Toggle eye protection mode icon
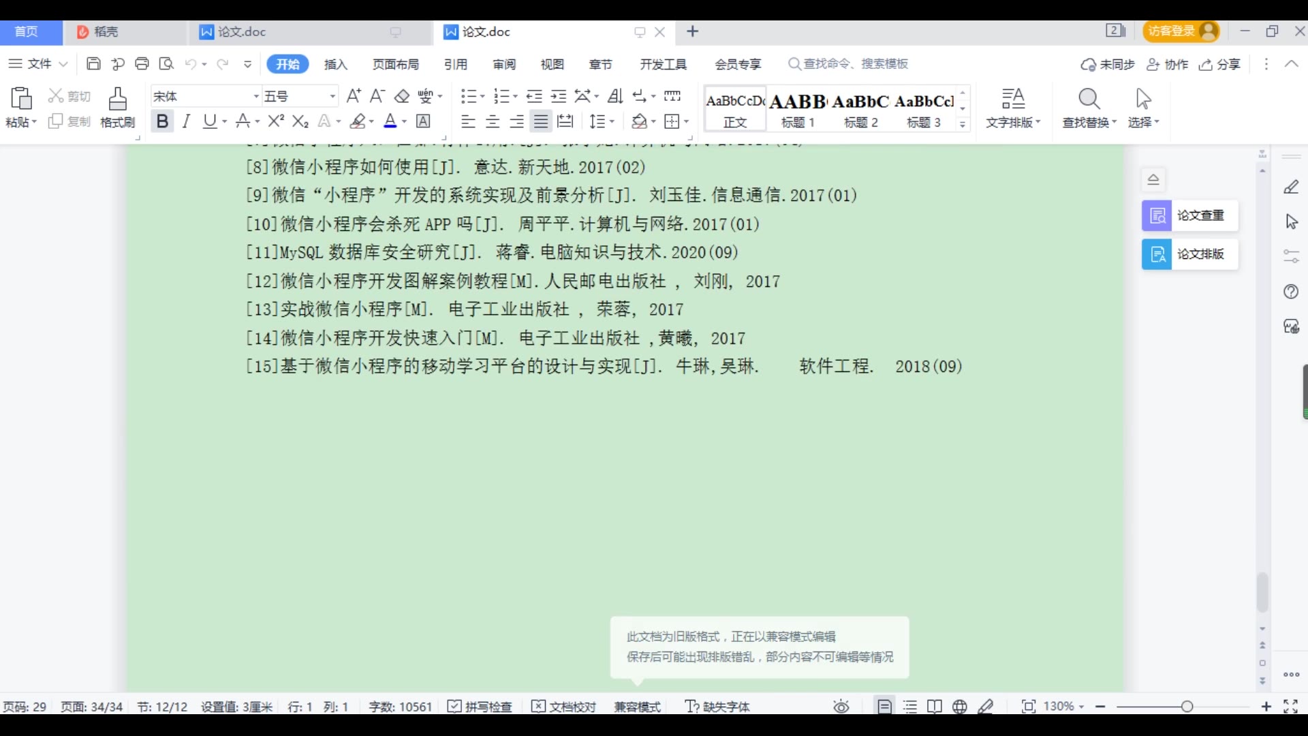The height and width of the screenshot is (736, 1308). 841,707
